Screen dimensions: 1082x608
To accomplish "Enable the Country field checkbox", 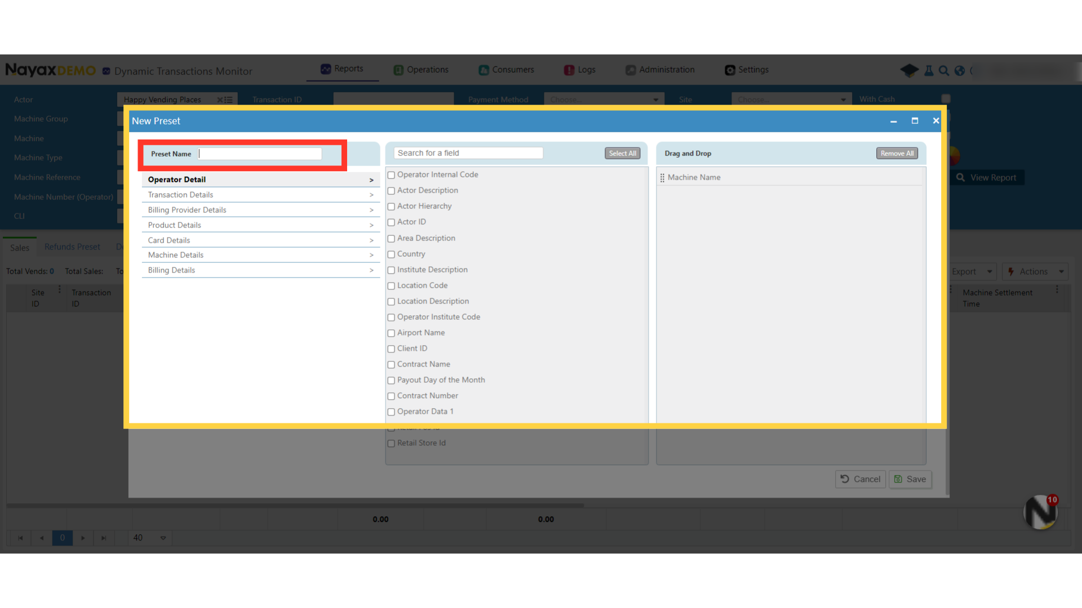I will [x=391, y=254].
